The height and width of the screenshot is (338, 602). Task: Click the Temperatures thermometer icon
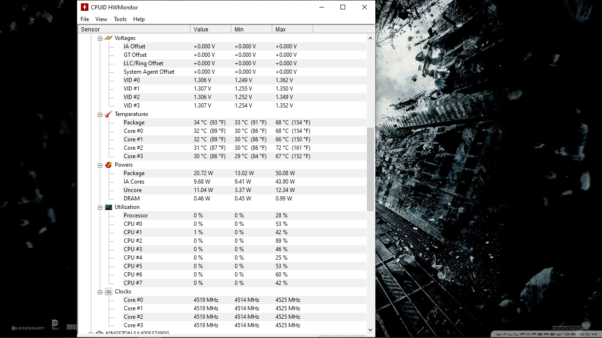[x=109, y=114]
